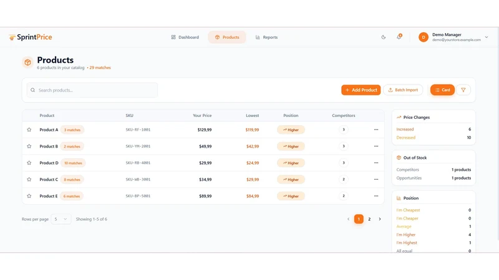Toggle dark mode moon icon
Screen dimensions: 499x280
[384, 37]
